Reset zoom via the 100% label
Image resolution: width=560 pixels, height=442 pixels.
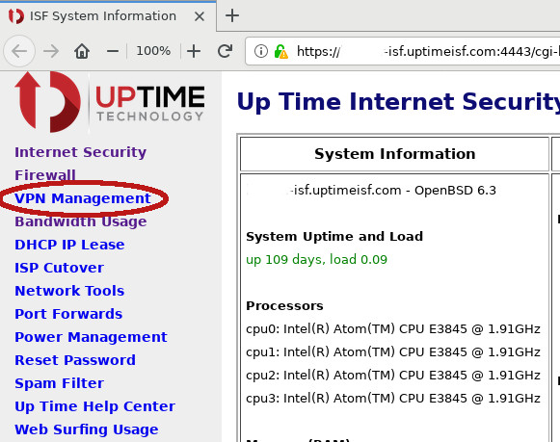(x=153, y=51)
